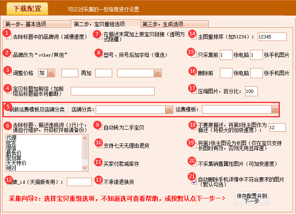Enable the 调整价格 checkbox

tap(9, 73)
